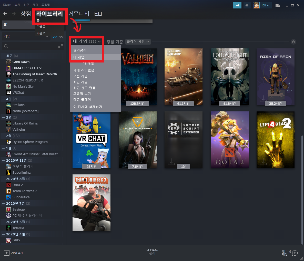Click the Eli profile avatar
Viewport: 304px width, 261px height.
pos(256,5)
